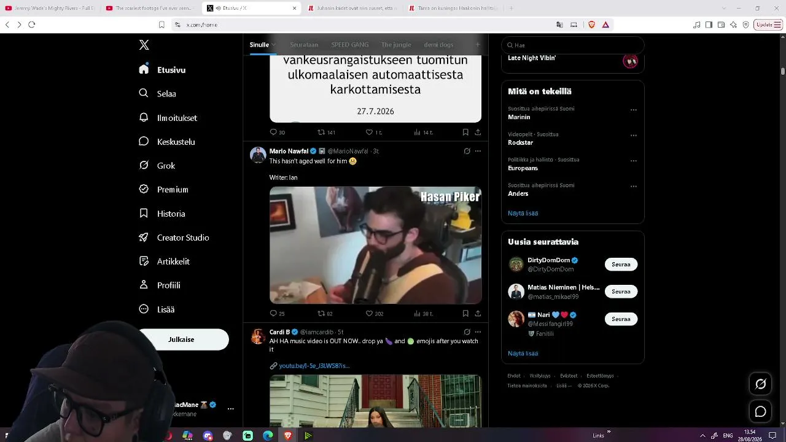Viewport: 786px width, 442px height.
Task: Switch to the demi dogs tab
Action: pyautogui.click(x=438, y=45)
